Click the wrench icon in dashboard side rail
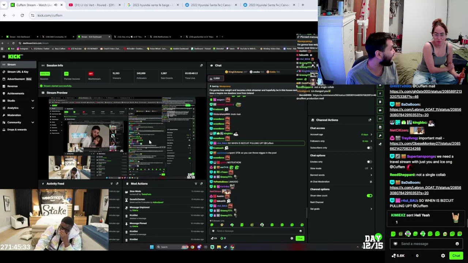Viewport: 468px width, 263px height. 380,136
